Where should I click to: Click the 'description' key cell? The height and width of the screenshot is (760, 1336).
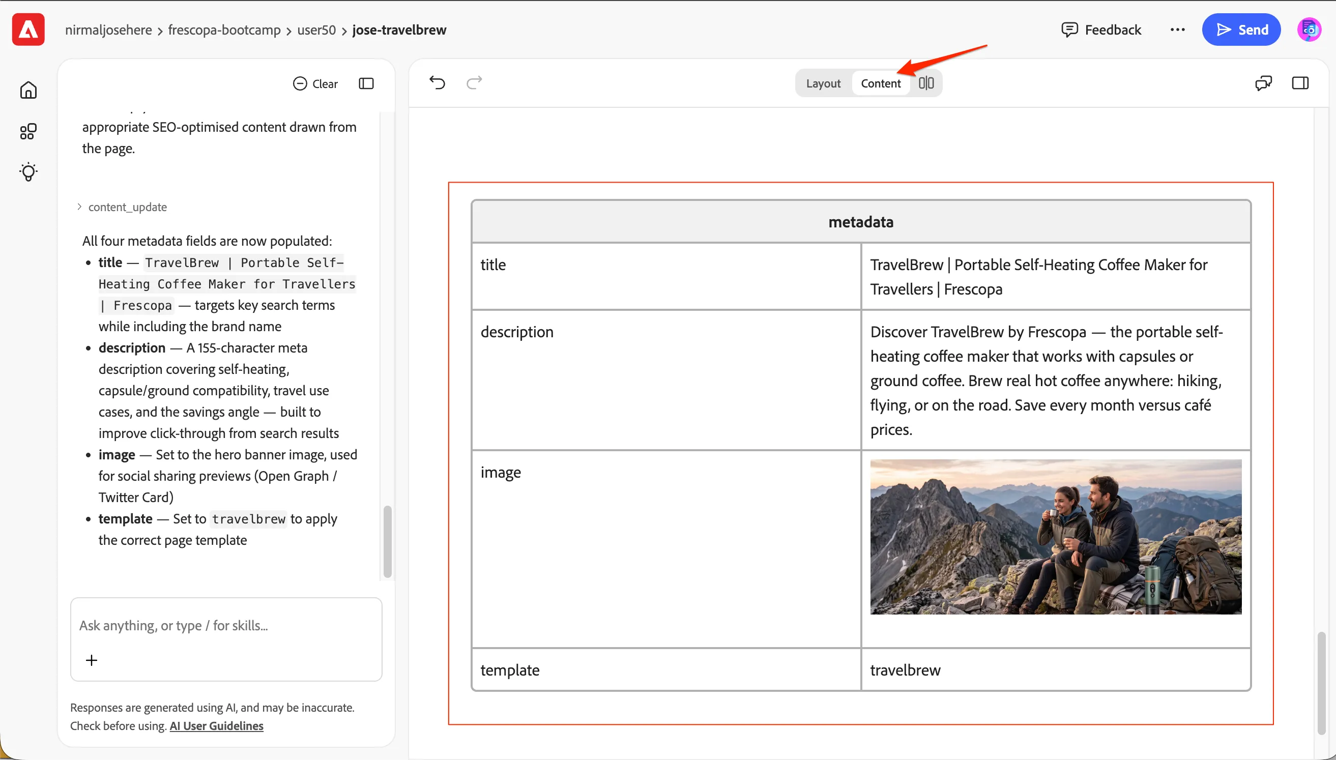tap(666, 381)
